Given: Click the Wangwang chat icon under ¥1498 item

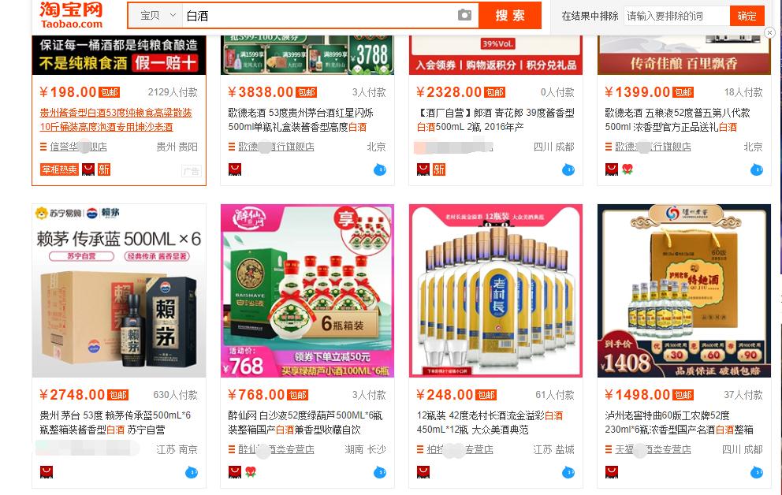Looking at the screenshot, I should coord(757,473).
